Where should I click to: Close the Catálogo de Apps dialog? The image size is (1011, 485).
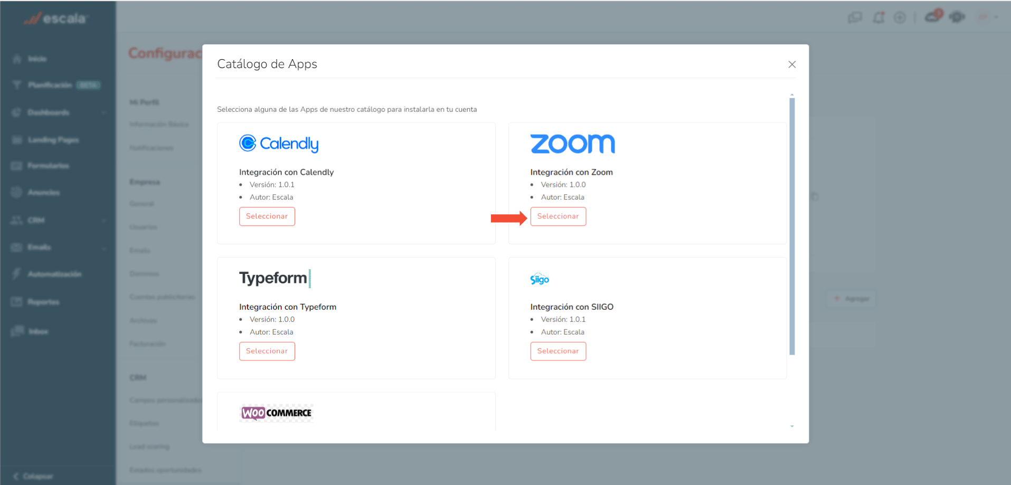pos(792,64)
